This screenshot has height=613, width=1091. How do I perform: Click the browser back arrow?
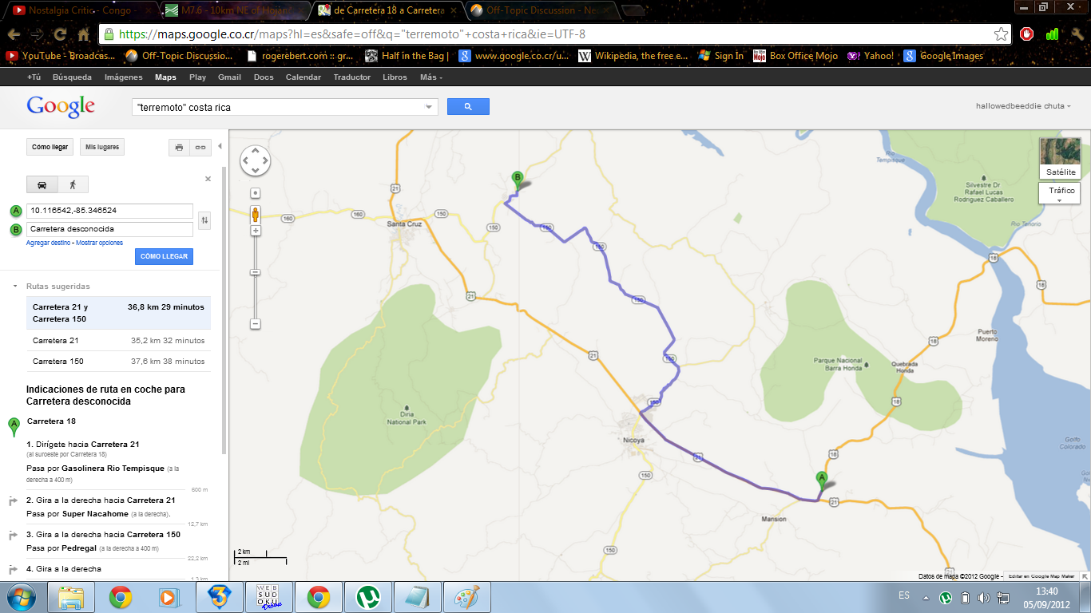tap(14, 34)
